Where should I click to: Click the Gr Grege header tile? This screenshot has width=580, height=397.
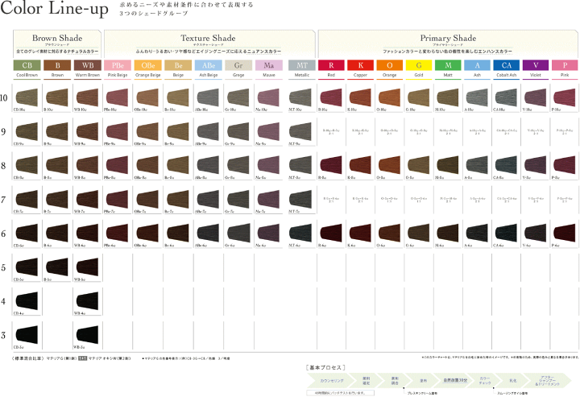[x=238, y=65]
